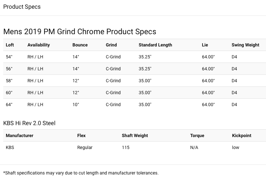The image size is (266, 179).
Task: Click the Manufacturer column header
Action: (20, 135)
